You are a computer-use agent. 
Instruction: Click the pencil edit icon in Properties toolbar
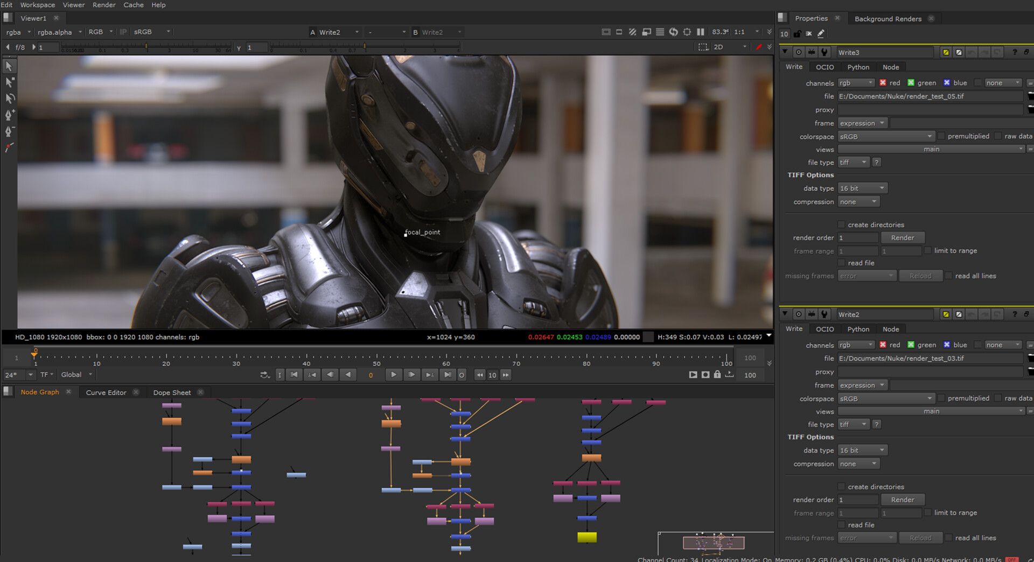[821, 34]
